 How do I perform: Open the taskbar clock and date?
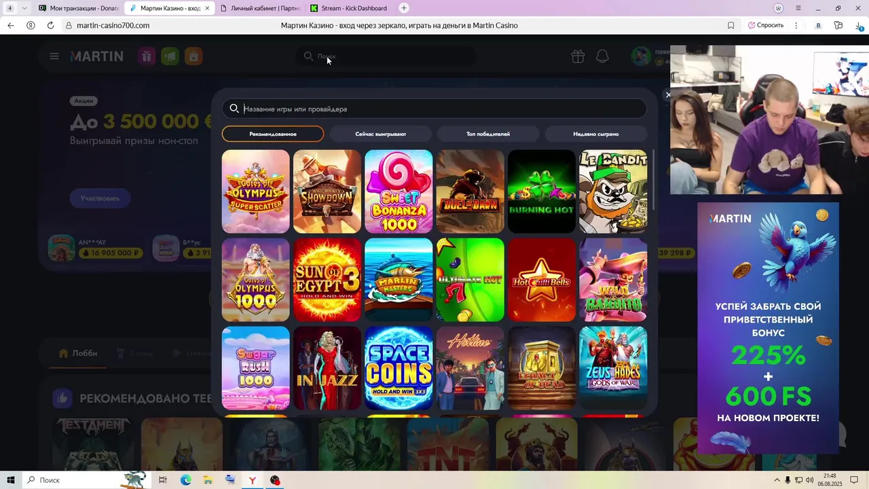830,480
